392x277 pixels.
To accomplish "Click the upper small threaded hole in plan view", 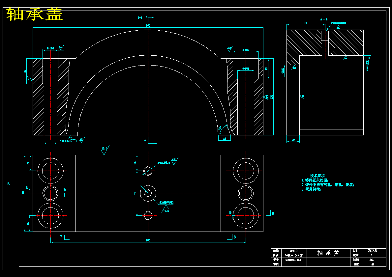I will (148, 171).
